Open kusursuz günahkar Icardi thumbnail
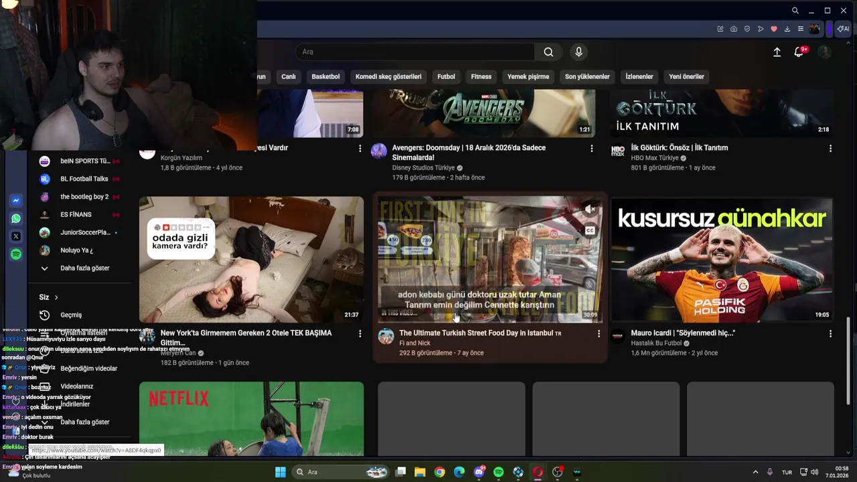 click(x=722, y=259)
